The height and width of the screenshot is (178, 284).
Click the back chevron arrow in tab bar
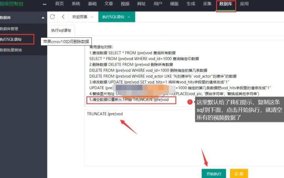tap(63, 17)
